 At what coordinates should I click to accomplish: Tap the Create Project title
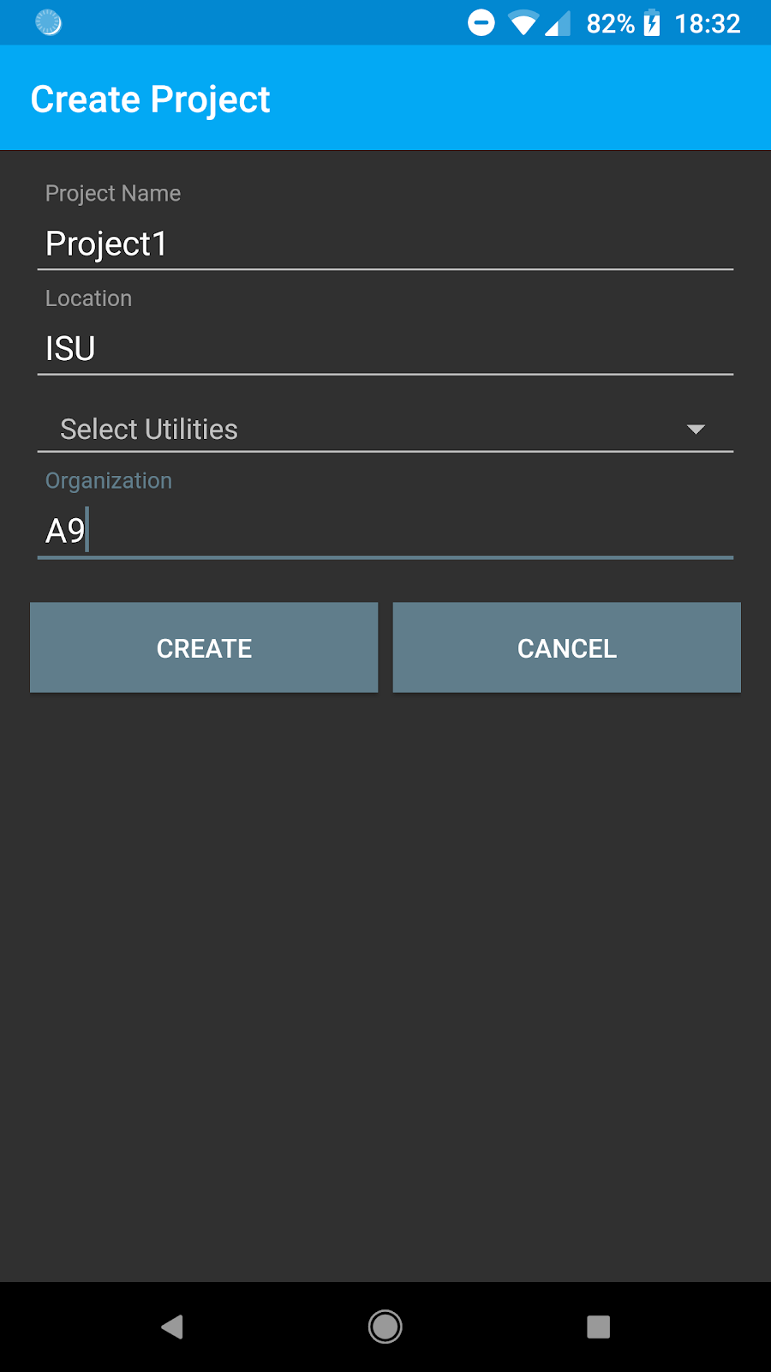[151, 99]
